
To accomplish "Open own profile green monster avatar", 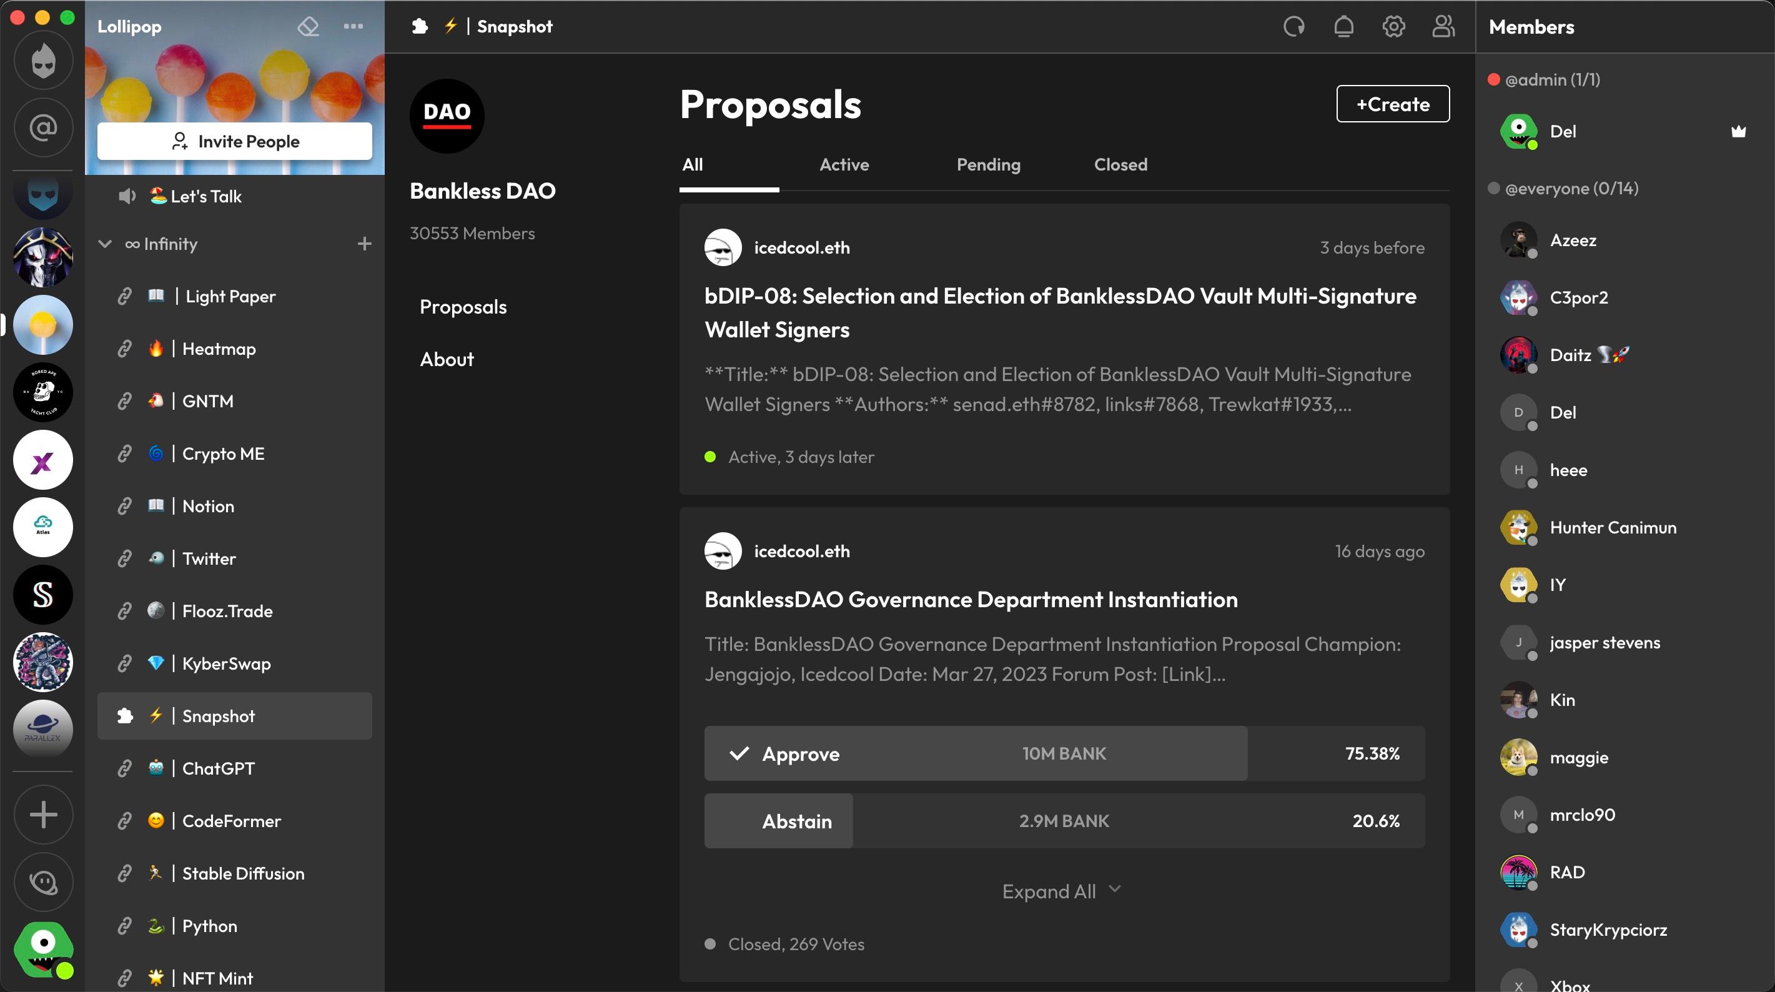I will (x=44, y=950).
